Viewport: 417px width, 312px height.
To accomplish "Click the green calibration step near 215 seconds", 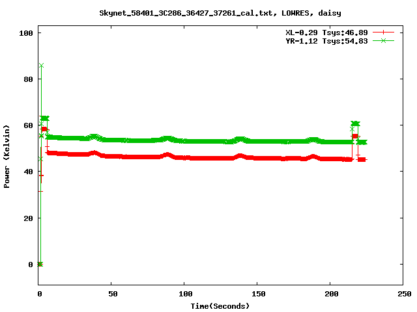I will point(356,123).
